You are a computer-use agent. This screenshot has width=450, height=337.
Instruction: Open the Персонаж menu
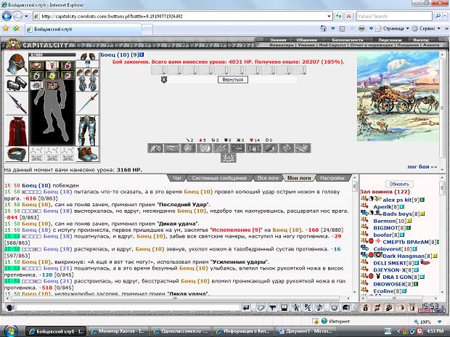click(x=390, y=40)
